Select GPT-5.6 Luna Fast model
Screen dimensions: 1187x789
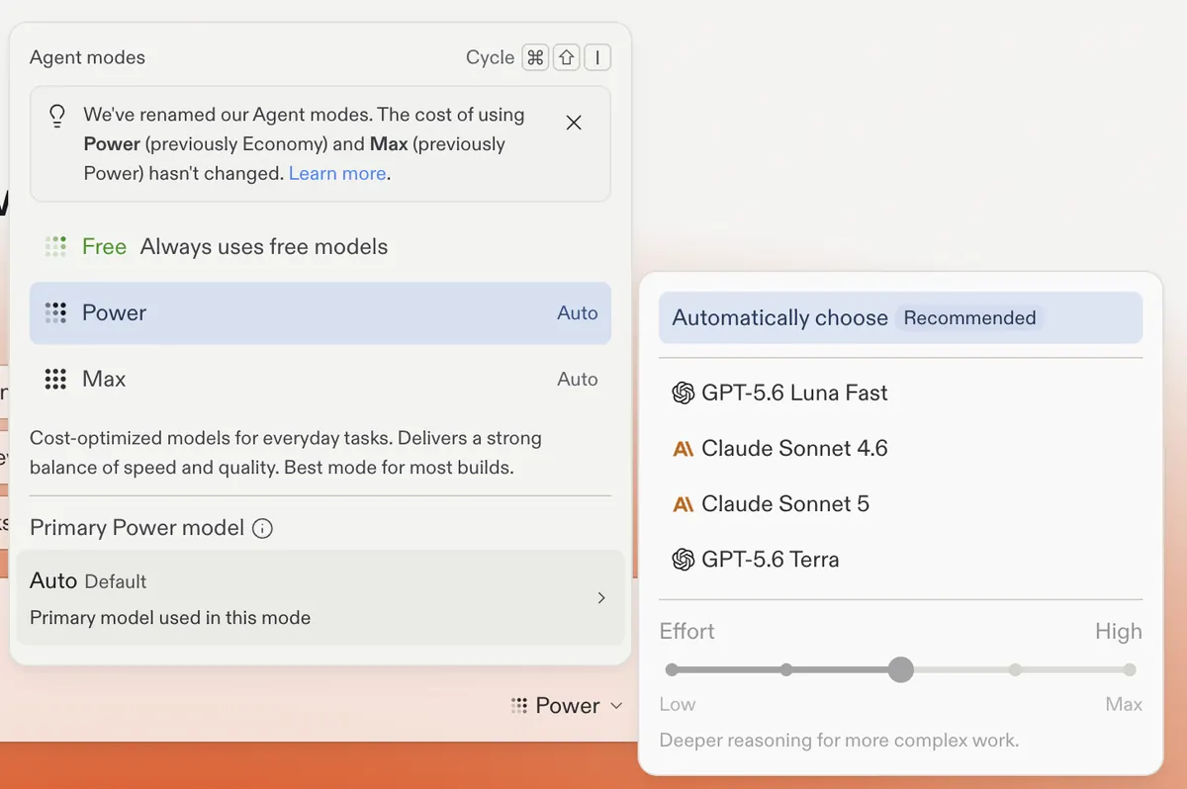point(900,393)
